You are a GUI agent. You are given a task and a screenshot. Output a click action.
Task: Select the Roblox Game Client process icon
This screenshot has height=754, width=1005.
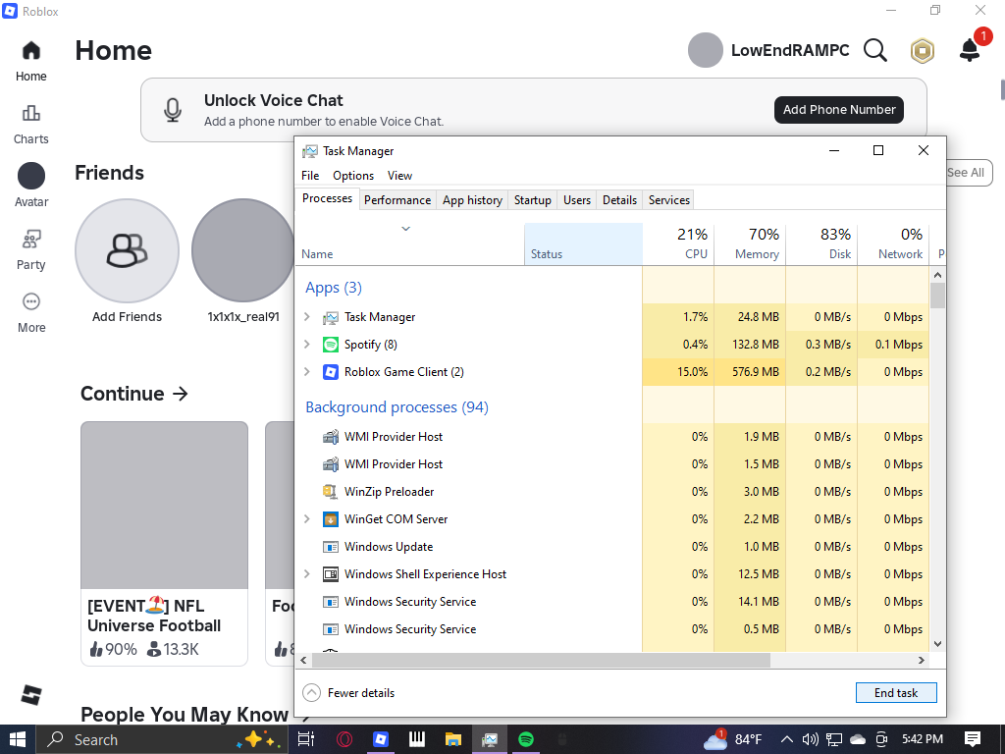(330, 372)
